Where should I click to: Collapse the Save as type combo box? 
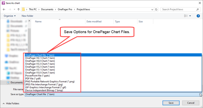(200, 94)
